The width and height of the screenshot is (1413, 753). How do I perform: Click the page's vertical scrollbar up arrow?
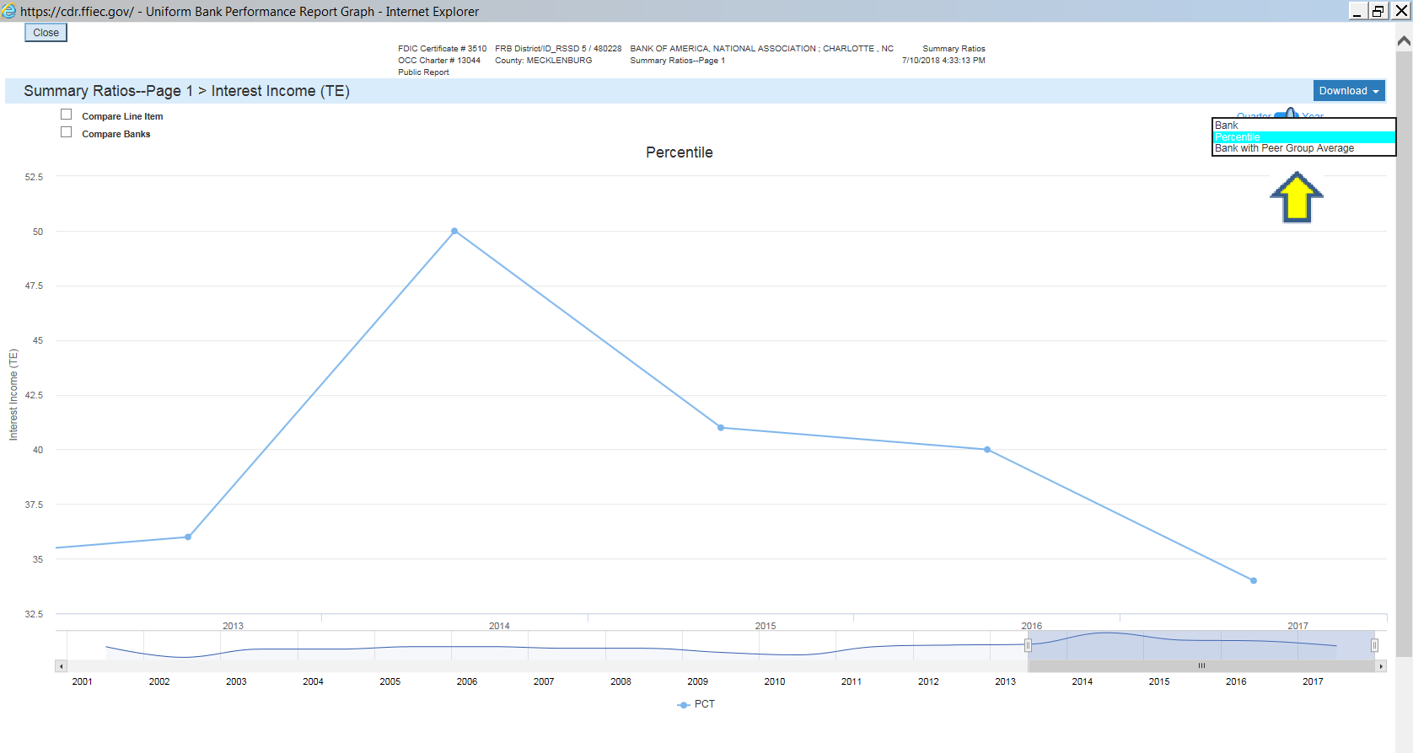(1404, 40)
